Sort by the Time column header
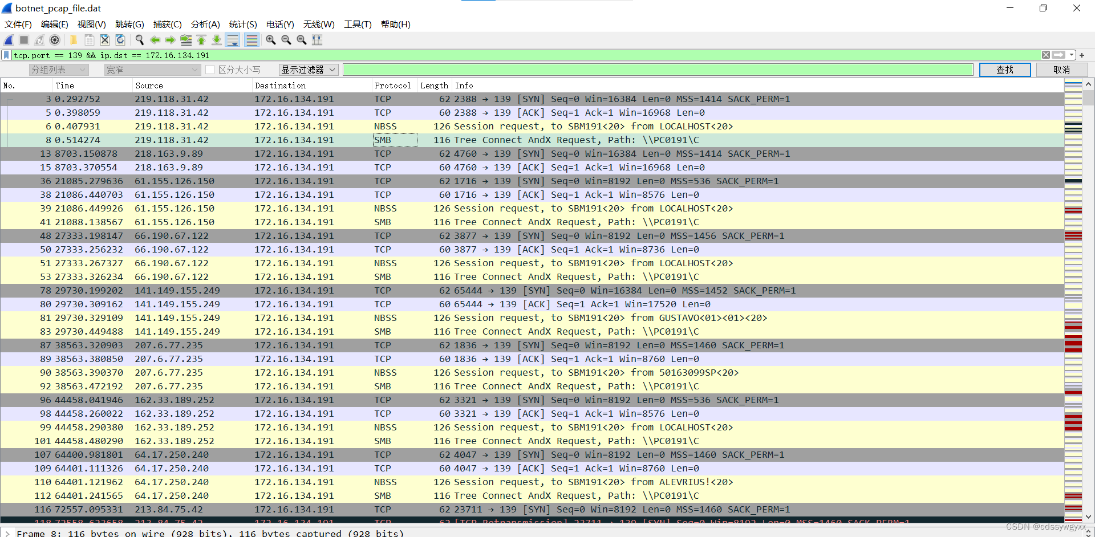This screenshot has height=537, width=1095. pos(92,86)
